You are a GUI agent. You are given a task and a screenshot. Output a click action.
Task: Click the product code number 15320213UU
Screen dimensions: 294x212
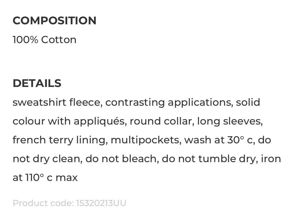[101, 203]
